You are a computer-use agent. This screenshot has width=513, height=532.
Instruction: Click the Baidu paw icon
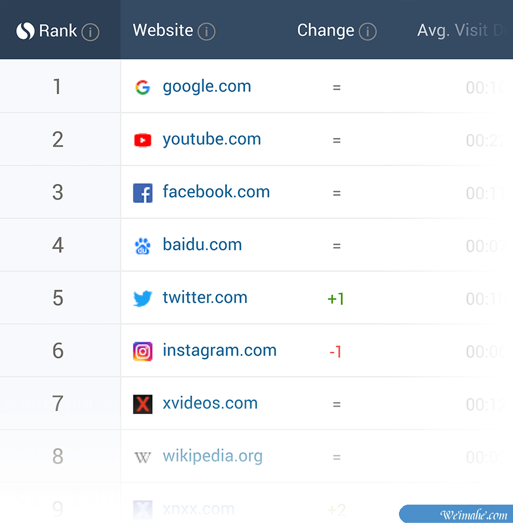point(142,246)
